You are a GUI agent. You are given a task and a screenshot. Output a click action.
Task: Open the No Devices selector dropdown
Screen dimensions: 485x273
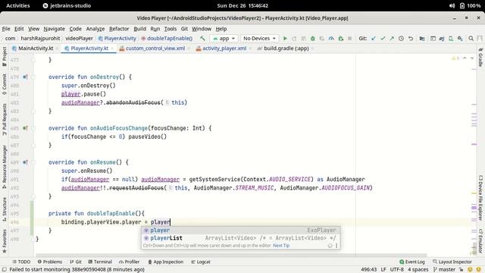coord(259,39)
